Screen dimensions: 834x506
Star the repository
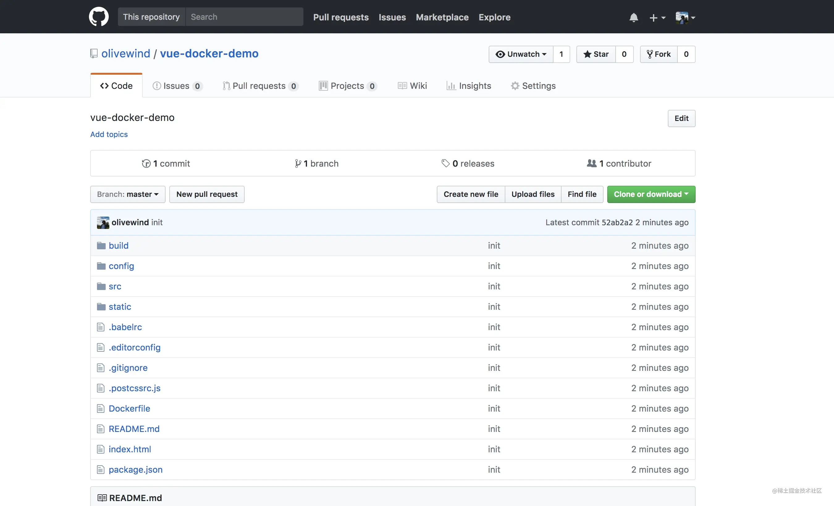[x=596, y=54]
